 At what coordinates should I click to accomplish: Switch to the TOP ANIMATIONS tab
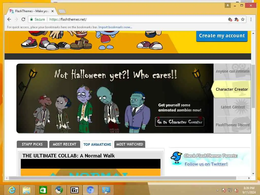(97, 144)
